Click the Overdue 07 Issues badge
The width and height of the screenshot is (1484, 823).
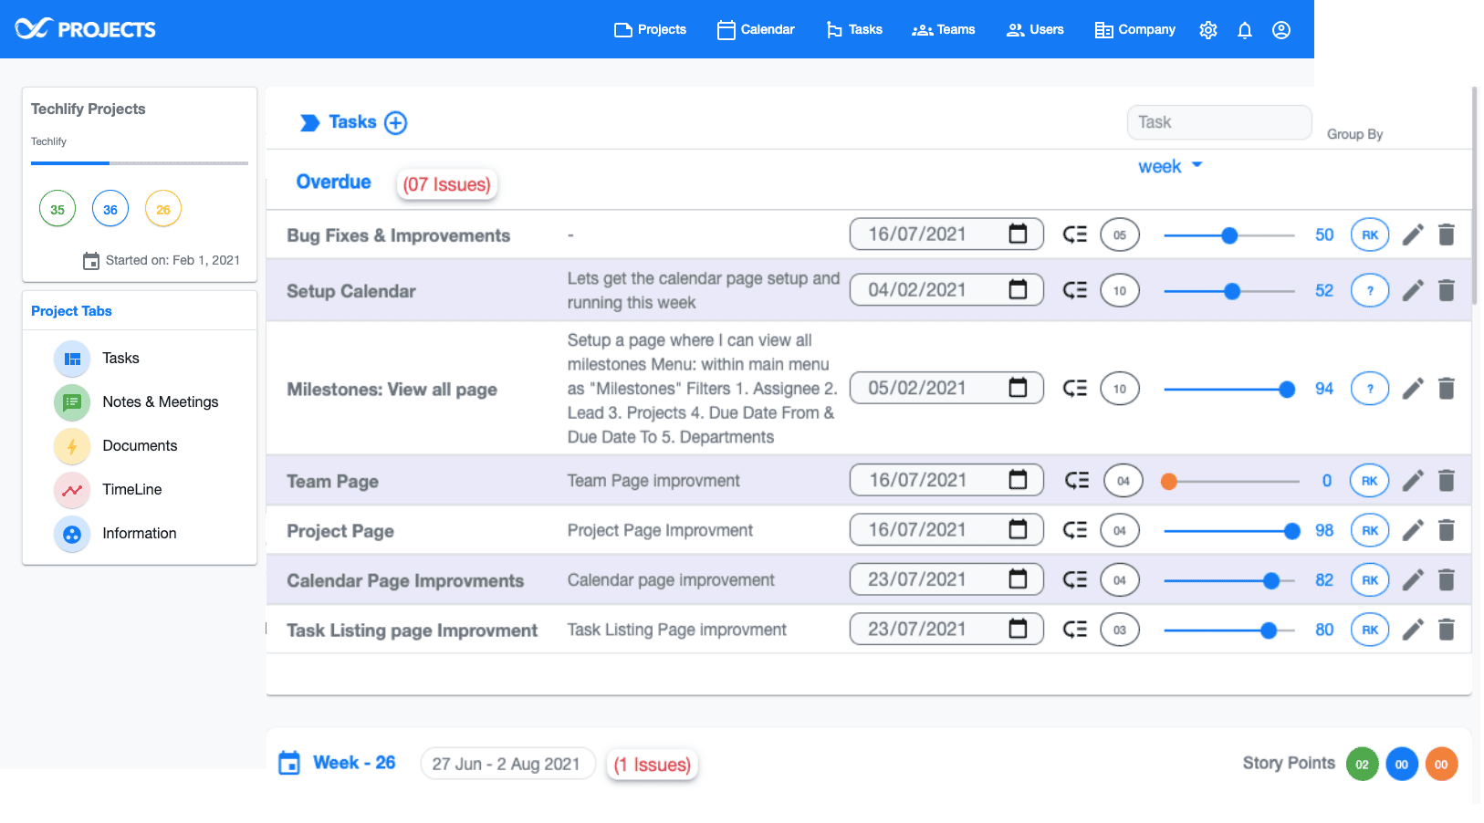pyautogui.click(x=447, y=184)
